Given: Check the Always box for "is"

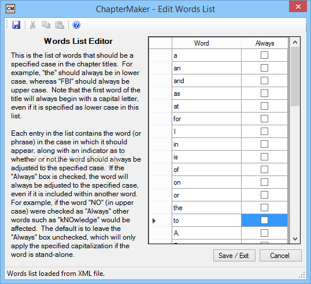Looking at the screenshot, I should click(x=264, y=156).
